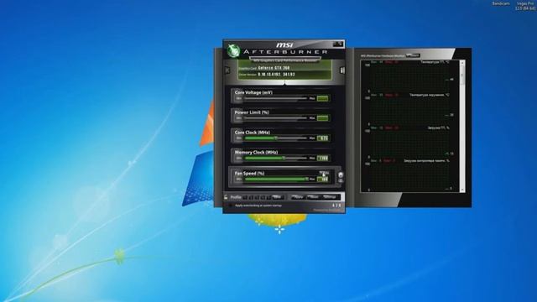Adjust the Power Limit slider

click(275, 118)
